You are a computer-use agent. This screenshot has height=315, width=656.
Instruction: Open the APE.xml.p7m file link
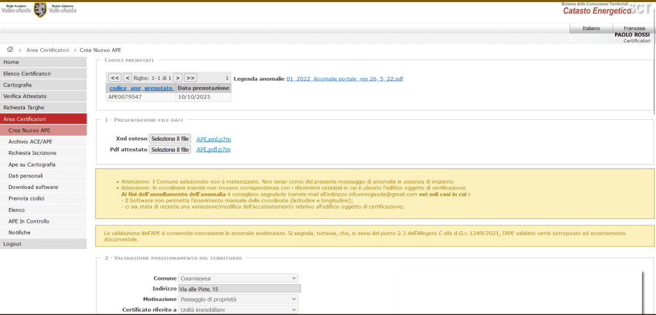click(x=214, y=140)
